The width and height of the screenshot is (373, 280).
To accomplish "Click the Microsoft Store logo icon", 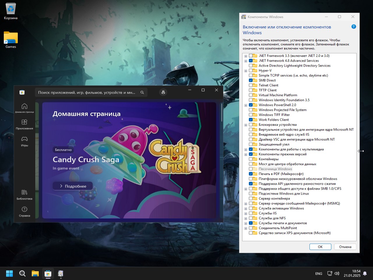I will 22,92.
